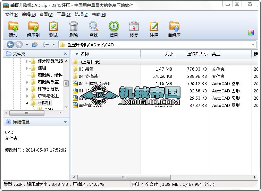Click the file list scroll-right arrow
Viewport: 261px width, 191px height.
click(255, 177)
